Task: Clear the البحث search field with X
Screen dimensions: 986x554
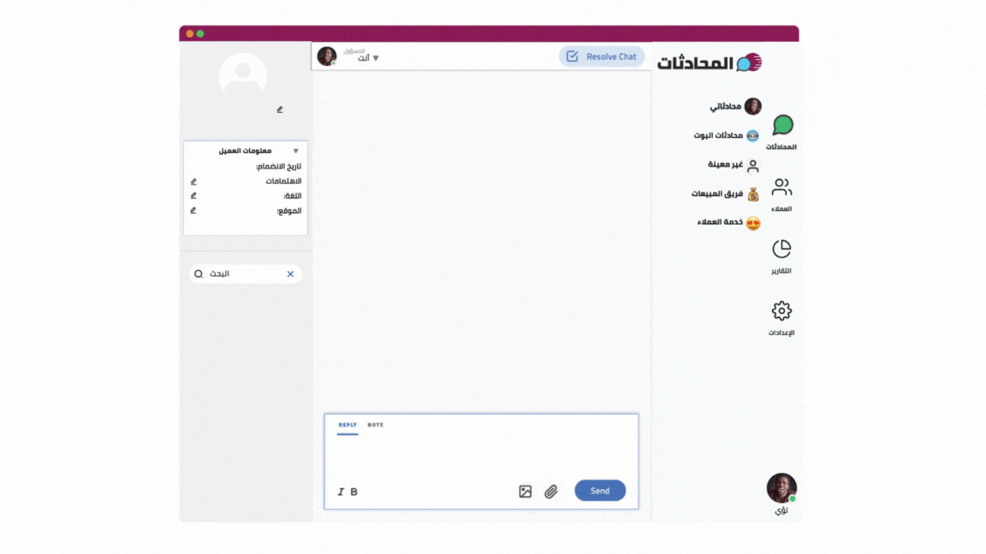Action: [290, 274]
